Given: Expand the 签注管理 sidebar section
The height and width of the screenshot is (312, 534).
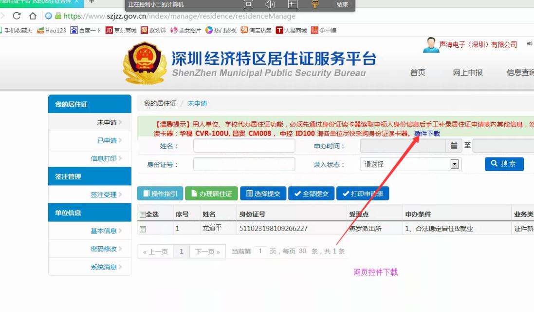Looking at the screenshot, I should [x=68, y=176].
